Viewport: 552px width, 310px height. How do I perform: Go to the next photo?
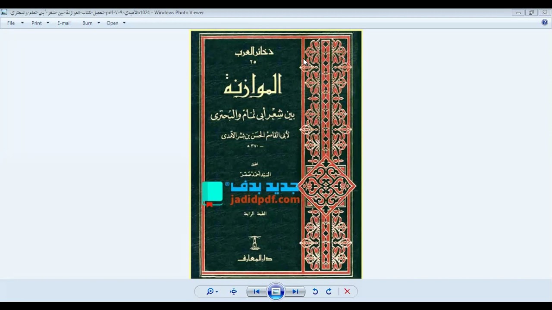[295, 291]
